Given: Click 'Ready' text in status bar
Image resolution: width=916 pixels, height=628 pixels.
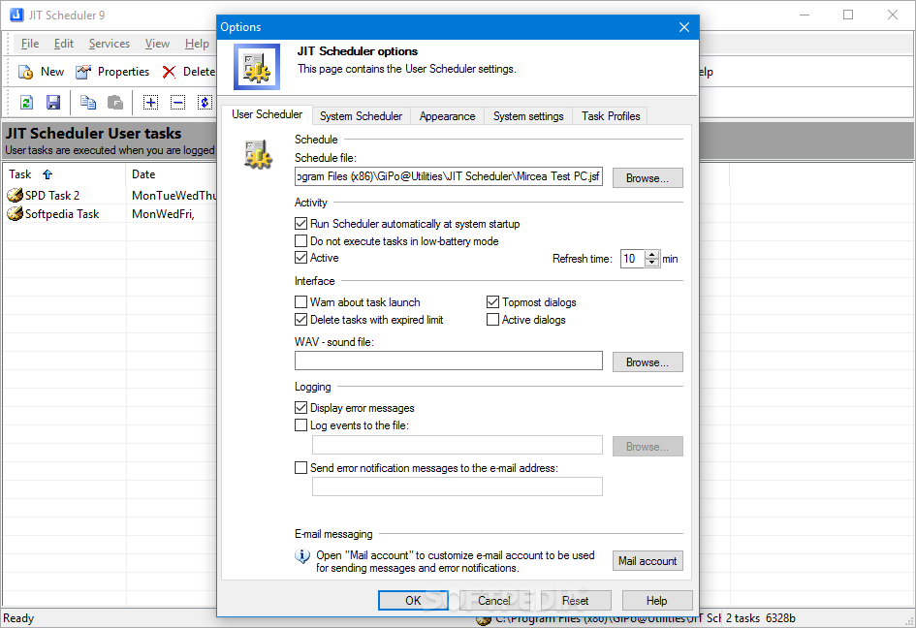Looking at the screenshot, I should pyautogui.click(x=18, y=618).
